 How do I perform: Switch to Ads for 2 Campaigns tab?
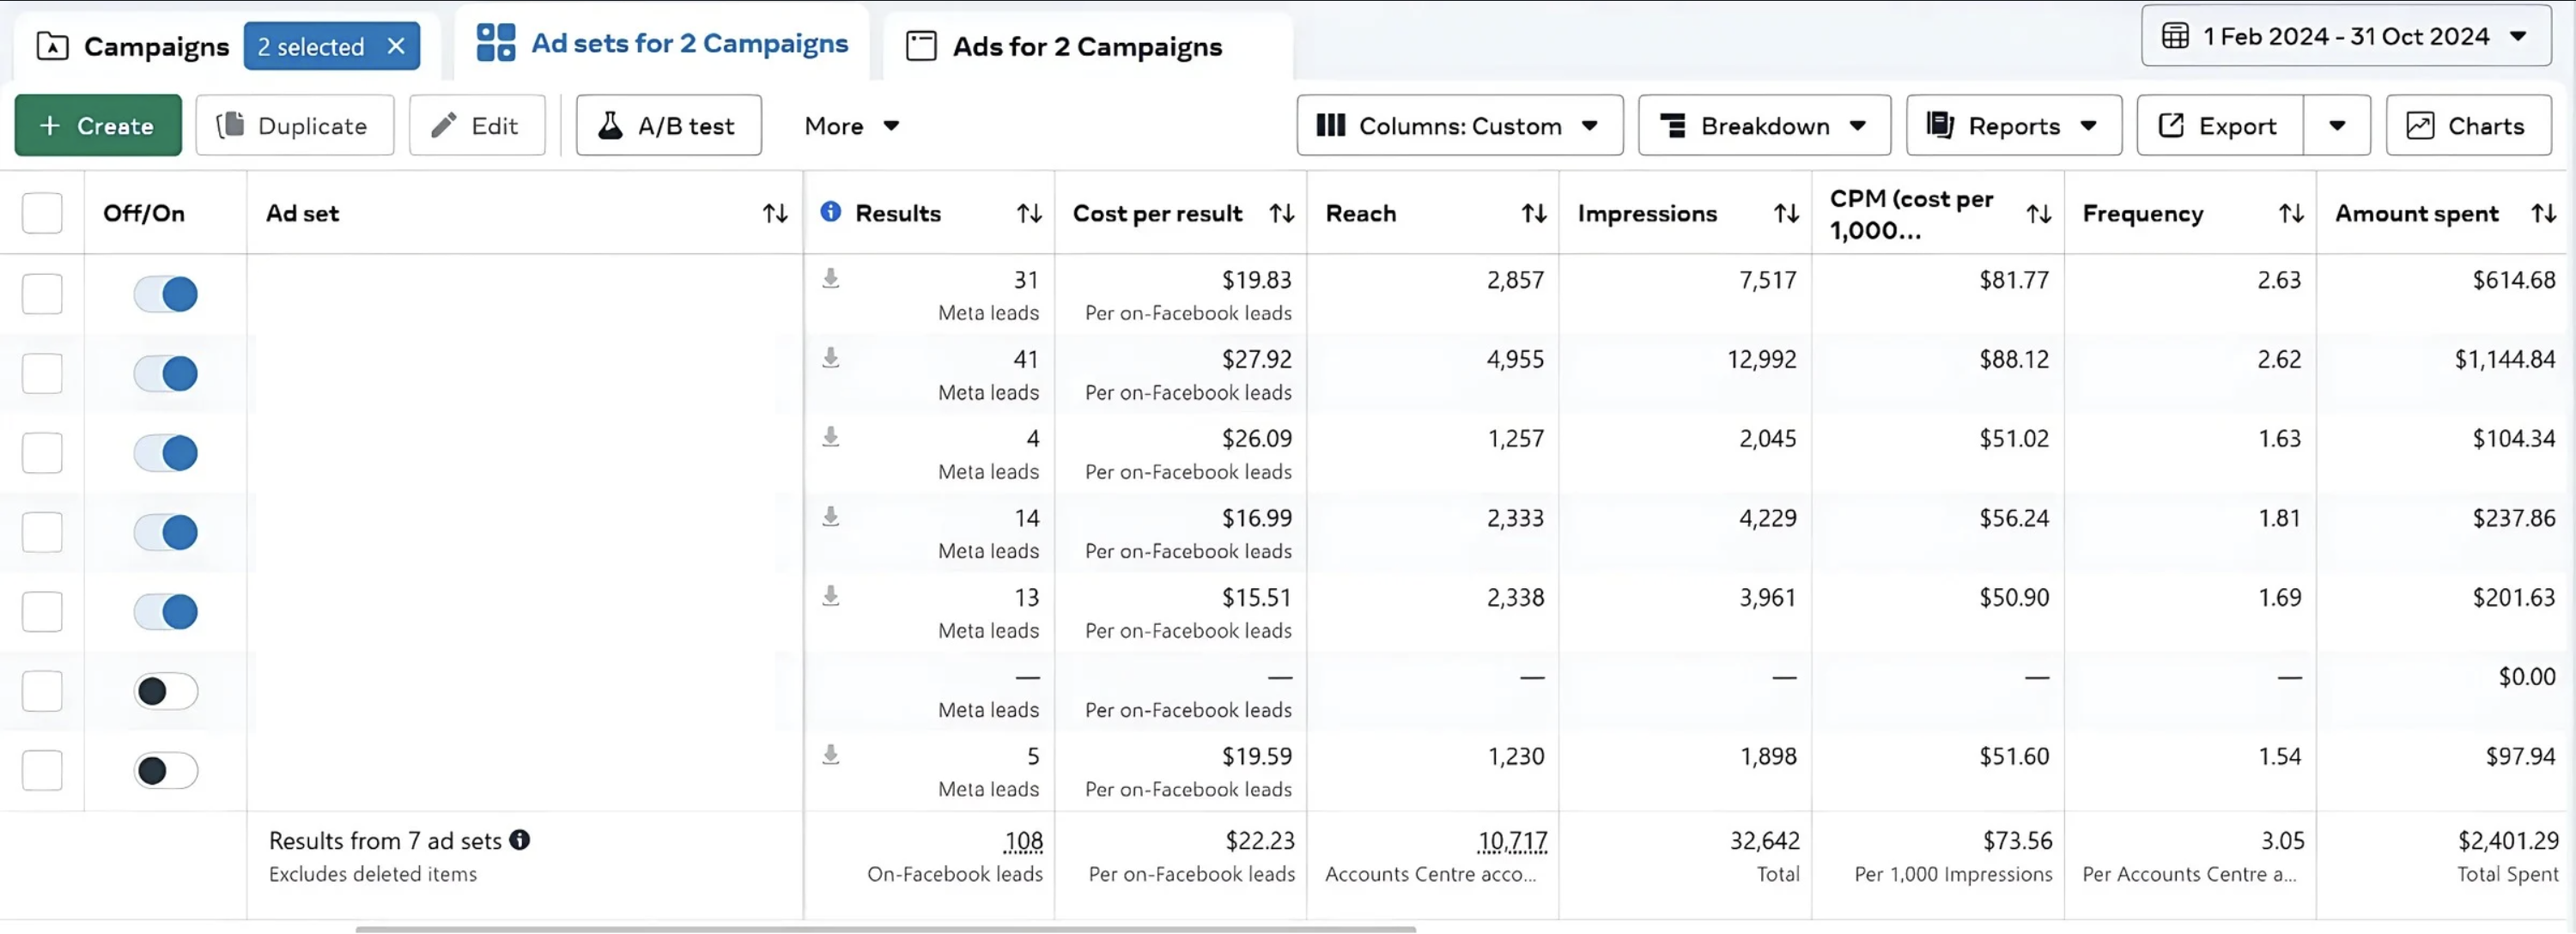pos(1086,47)
